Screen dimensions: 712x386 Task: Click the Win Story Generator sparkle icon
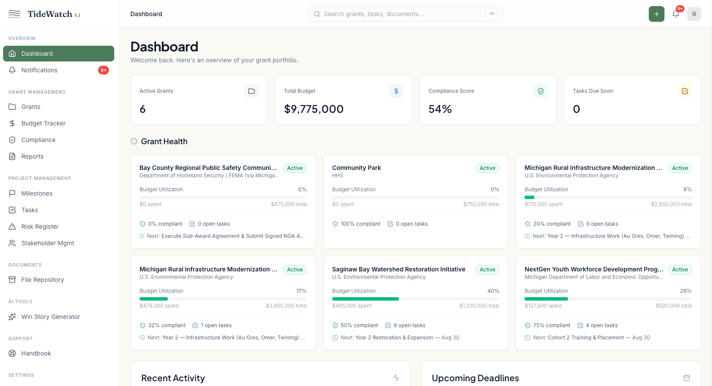(x=12, y=317)
